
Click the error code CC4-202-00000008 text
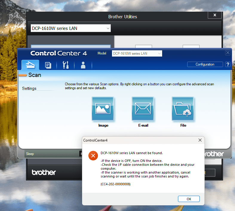(x=116, y=184)
